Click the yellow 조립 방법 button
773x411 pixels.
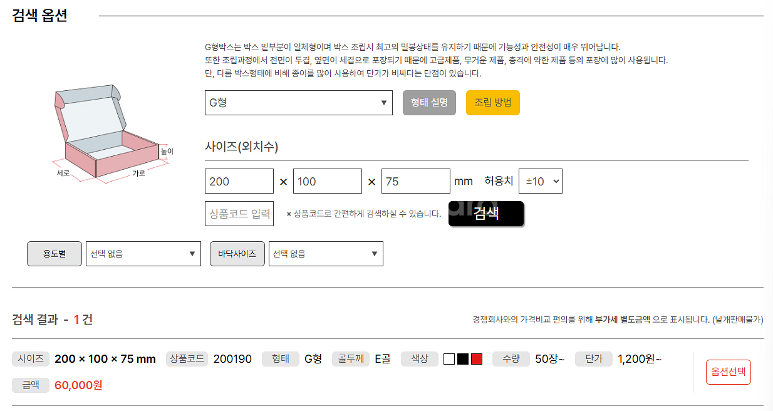pyautogui.click(x=493, y=103)
